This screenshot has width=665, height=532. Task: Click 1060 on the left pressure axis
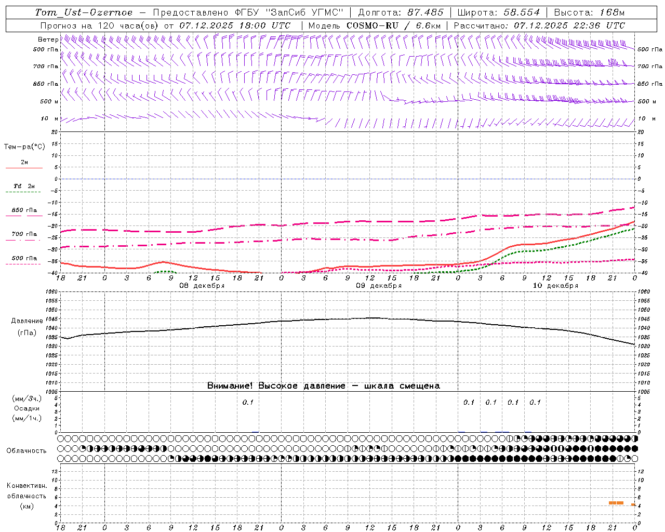coord(52,291)
